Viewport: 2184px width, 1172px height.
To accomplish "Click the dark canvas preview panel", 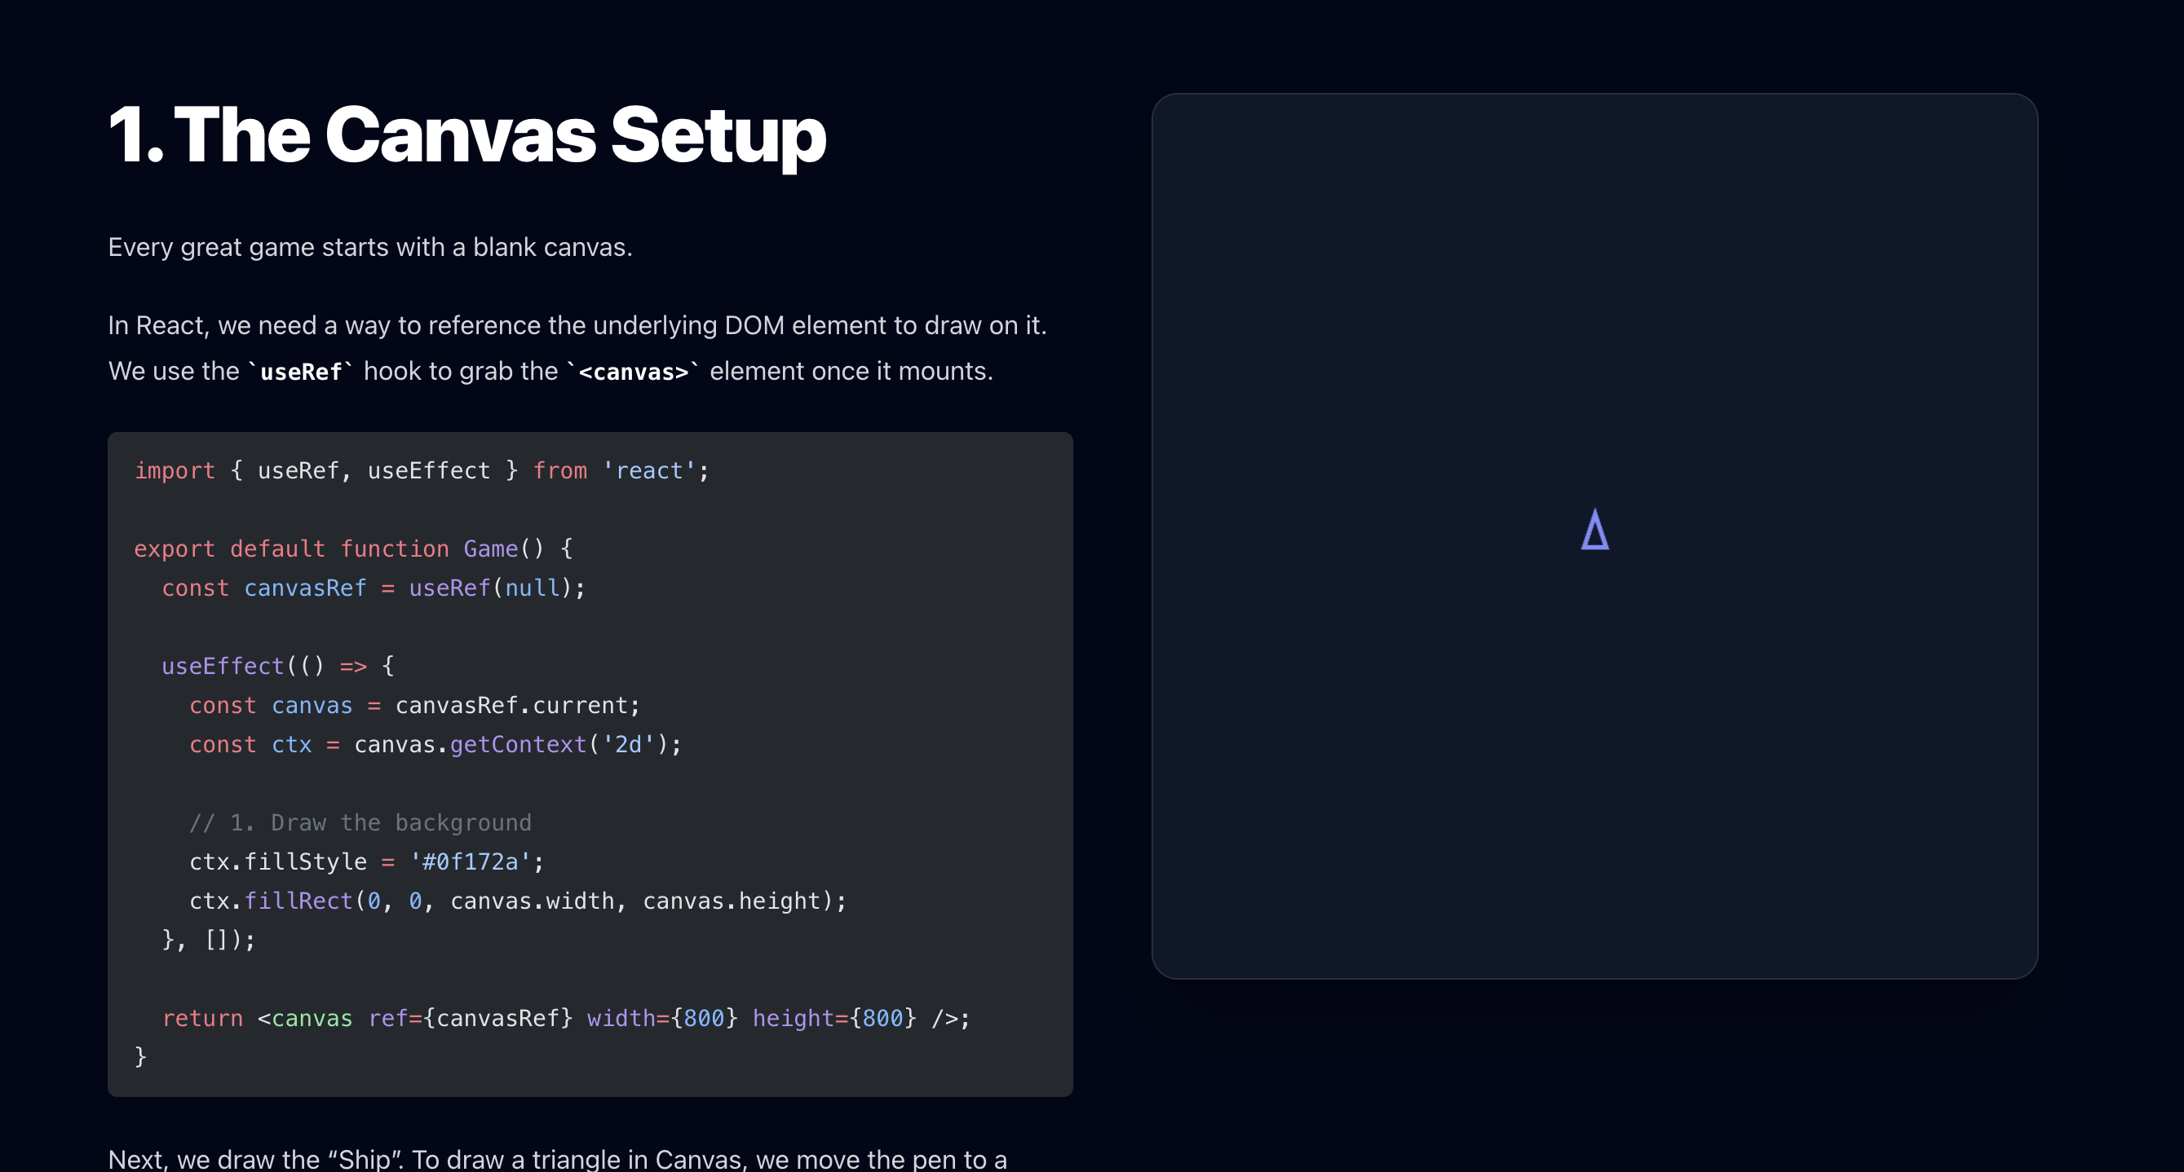I will (1594, 535).
